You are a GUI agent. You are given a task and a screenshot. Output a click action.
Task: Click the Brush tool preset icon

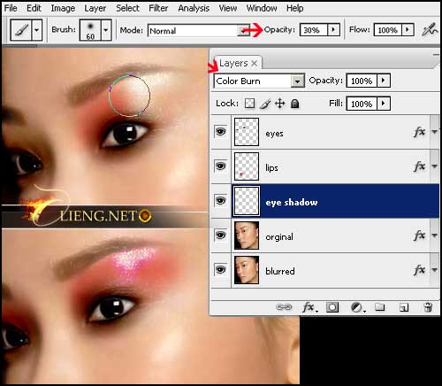click(x=21, y=30)
